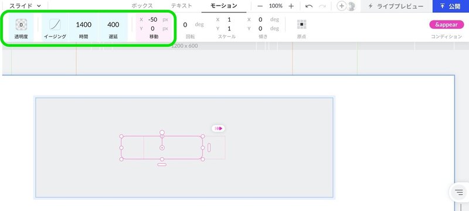Image resolution: width=469 pixels, height=211 pixels.
Task: Click the &appear condition tag
Action: 446,25
